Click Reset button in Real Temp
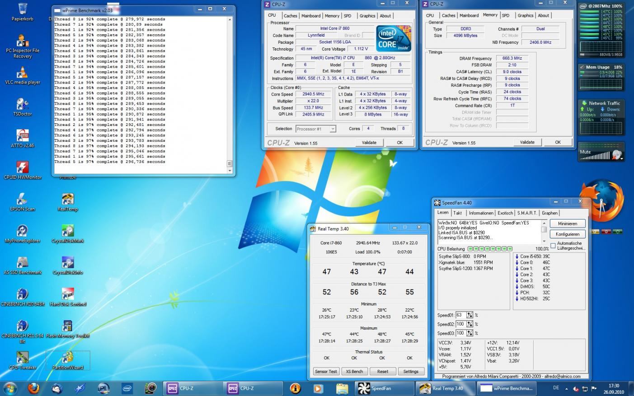Image resolution: width=634 pixels, height=396 pixels. pyautogui.click(x=382, y=372)
